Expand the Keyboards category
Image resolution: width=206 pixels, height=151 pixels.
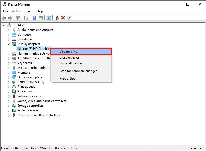coord(9,63)
